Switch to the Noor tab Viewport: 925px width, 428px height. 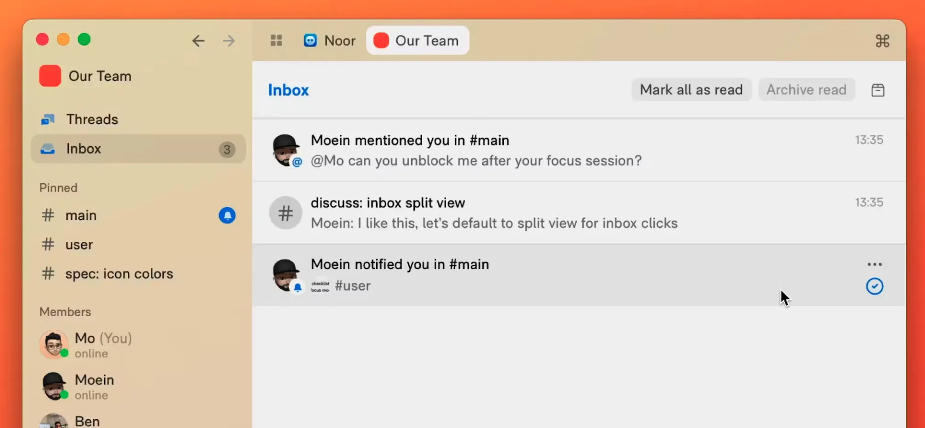tap(330, 40)
